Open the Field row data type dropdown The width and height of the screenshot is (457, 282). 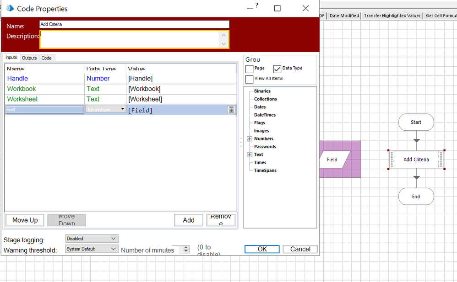pyautogui.click(x=122, y=109)
